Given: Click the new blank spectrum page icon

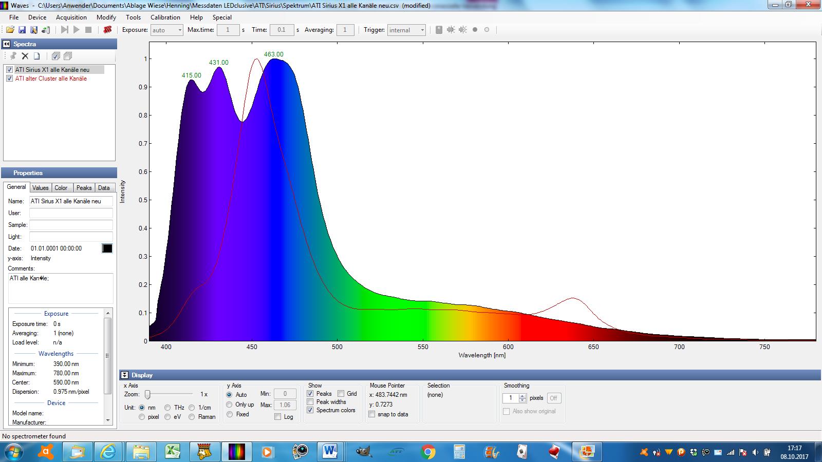Looking at the screenshot, I should click(x=36, y=56).
